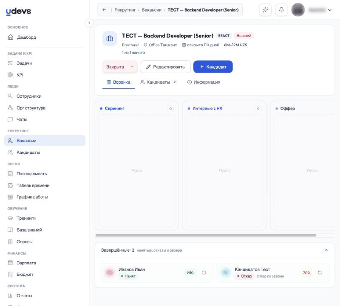
Task: Open Орг структура page
Action: [x=45, y=108]
